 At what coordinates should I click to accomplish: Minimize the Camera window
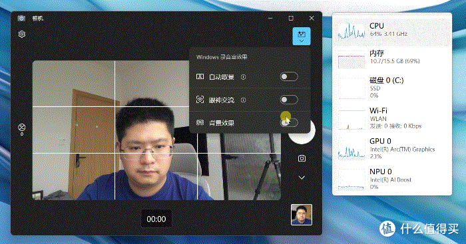point(270,18)
